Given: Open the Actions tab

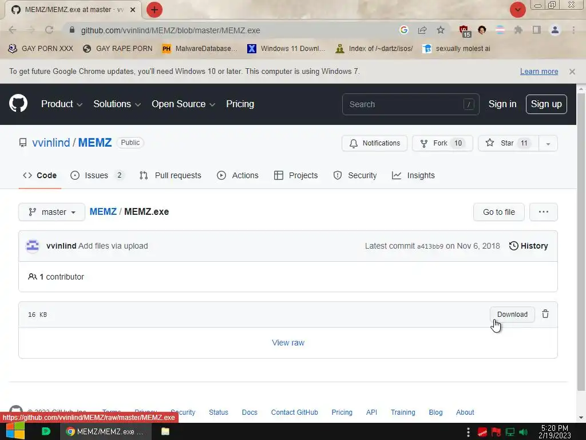Looking at the screenshot, I should [237, 175].
